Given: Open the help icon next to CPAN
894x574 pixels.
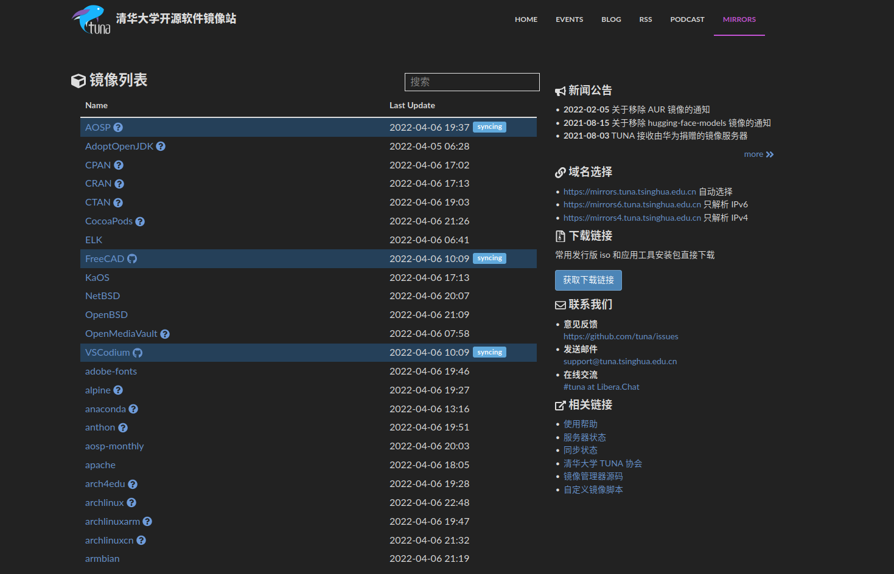Looking at the screenshot, I should [x=119, y=165].
